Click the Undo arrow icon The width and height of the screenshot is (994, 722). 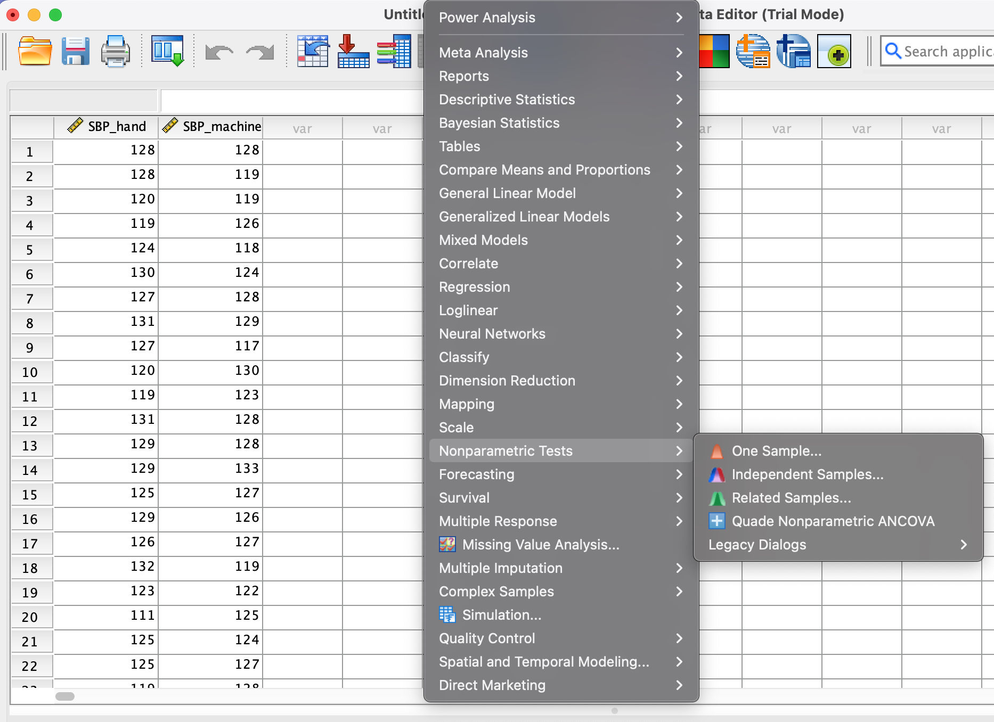pyautogui.click(x=219, y=52)
